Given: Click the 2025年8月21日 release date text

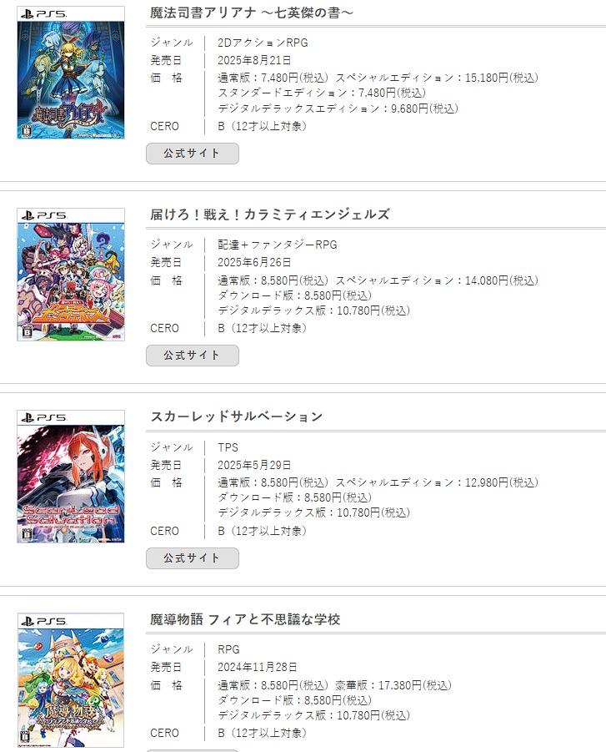Looking at the screenshot, I should [x=254, y=60].
